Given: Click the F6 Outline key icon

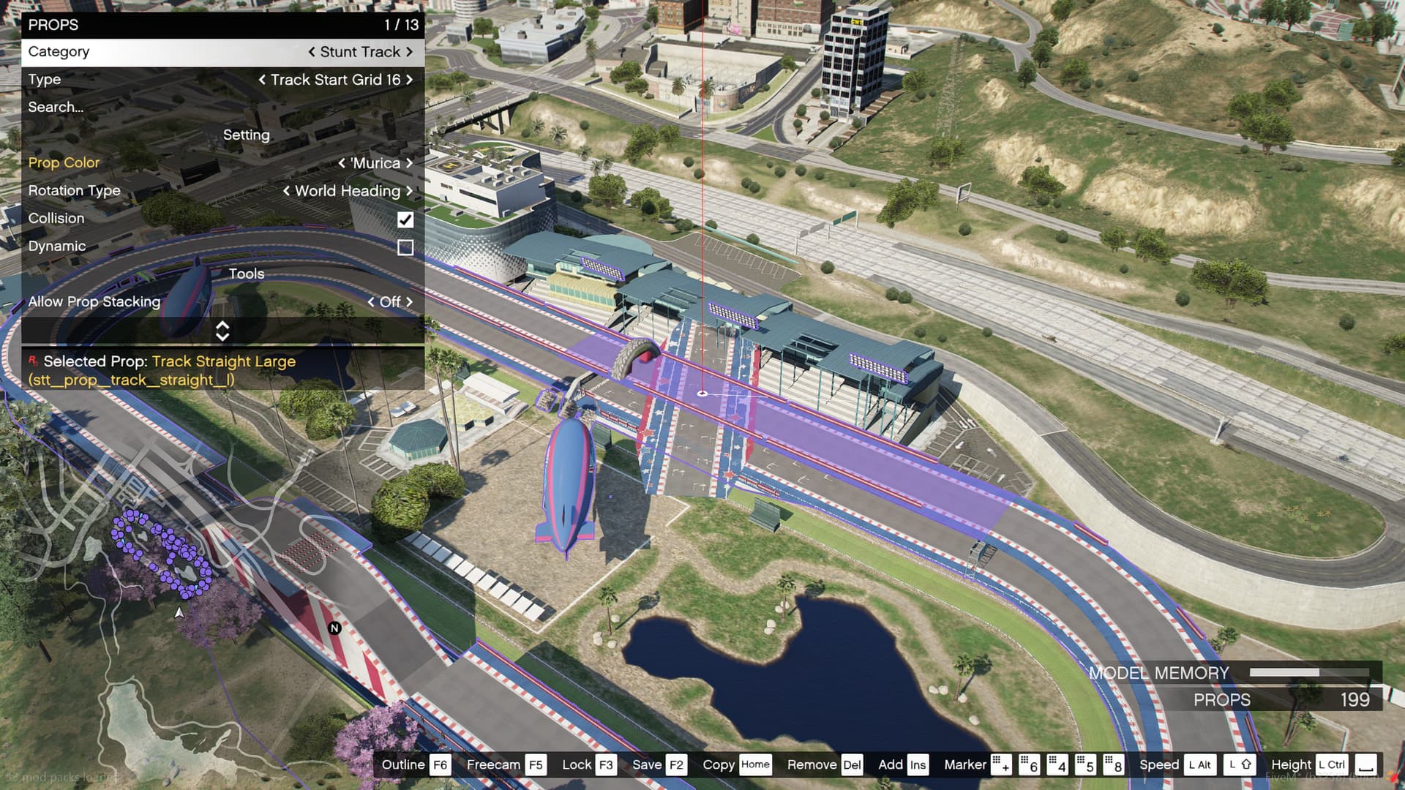Looking at the screenshot, I should click(x=440, y=764).
